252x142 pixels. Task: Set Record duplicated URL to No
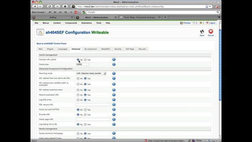(x=78, y=95)
